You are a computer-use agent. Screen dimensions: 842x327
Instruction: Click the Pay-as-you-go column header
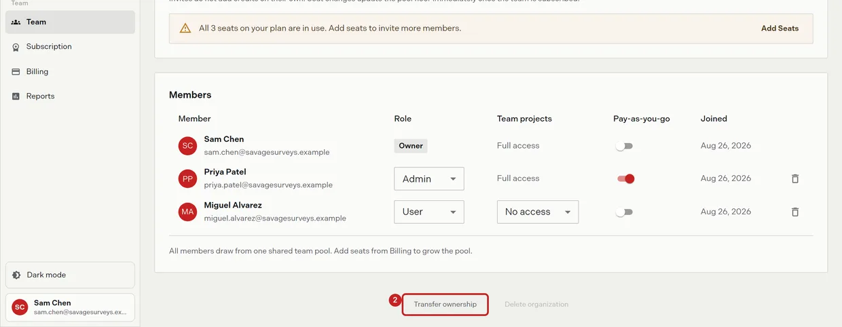pyautogui.click(x=642, y=119)
